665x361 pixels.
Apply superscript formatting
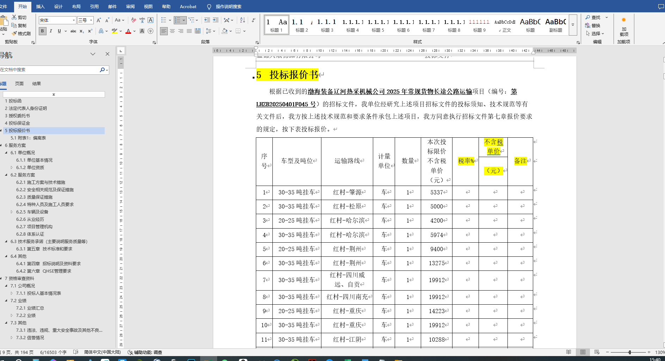(x=90, y=31)
